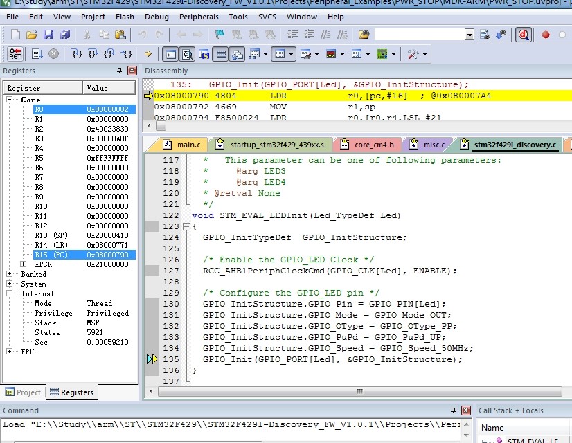
Task: Open a file with the folder icon
Action: click(x=32, y=35)
